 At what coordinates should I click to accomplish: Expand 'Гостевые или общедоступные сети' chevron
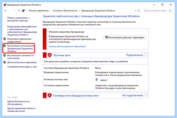tap(146, 95)
